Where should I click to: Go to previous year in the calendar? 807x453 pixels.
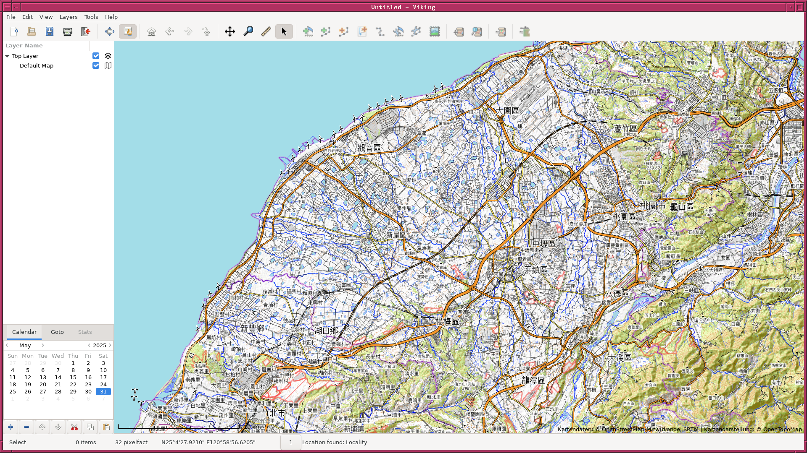(89, 345)
